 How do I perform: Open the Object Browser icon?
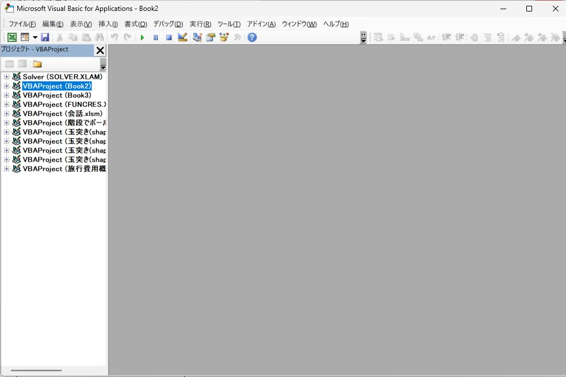(224, 37)
